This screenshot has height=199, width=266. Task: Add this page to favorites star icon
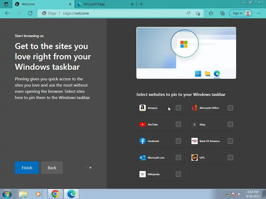198,13
